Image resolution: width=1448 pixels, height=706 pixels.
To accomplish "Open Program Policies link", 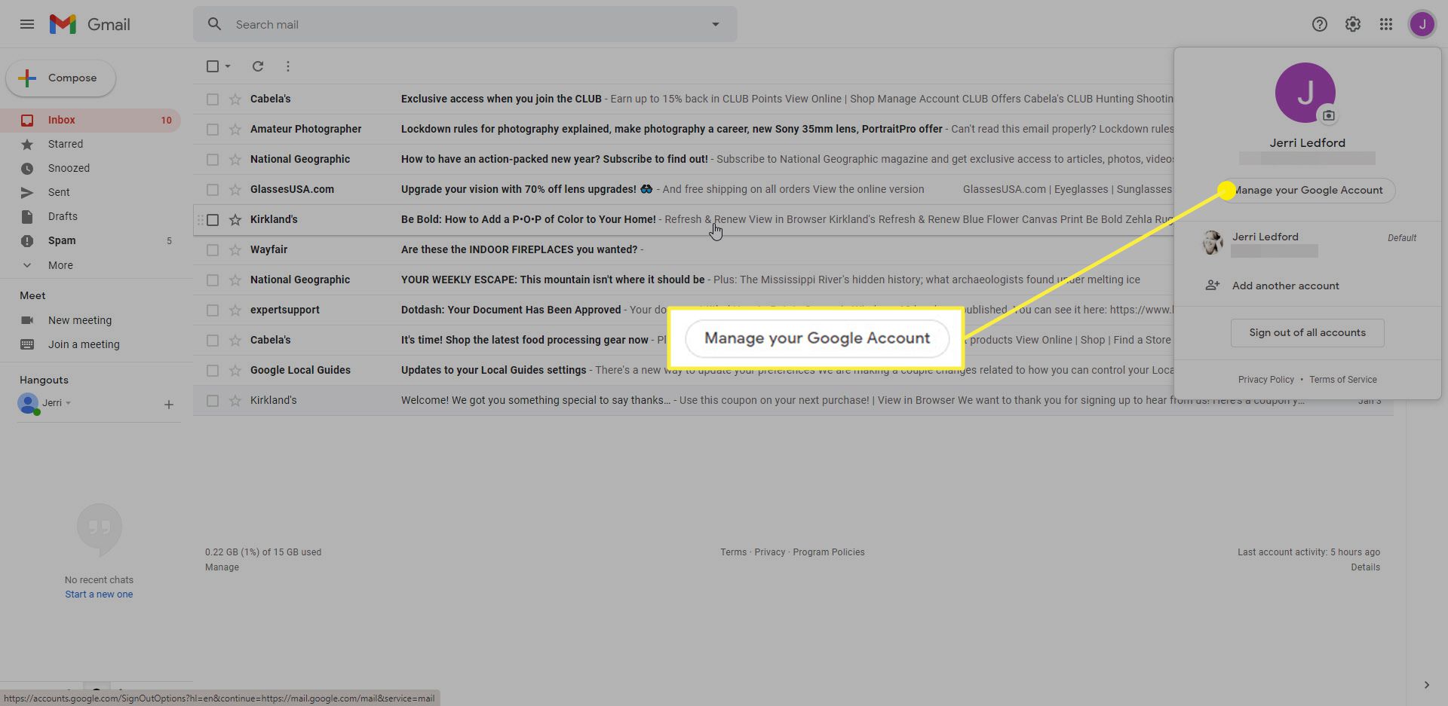I will tap(829, 552).
